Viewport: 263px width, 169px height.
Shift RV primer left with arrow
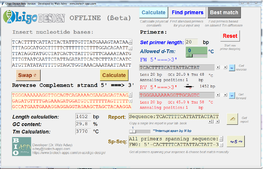218,95
